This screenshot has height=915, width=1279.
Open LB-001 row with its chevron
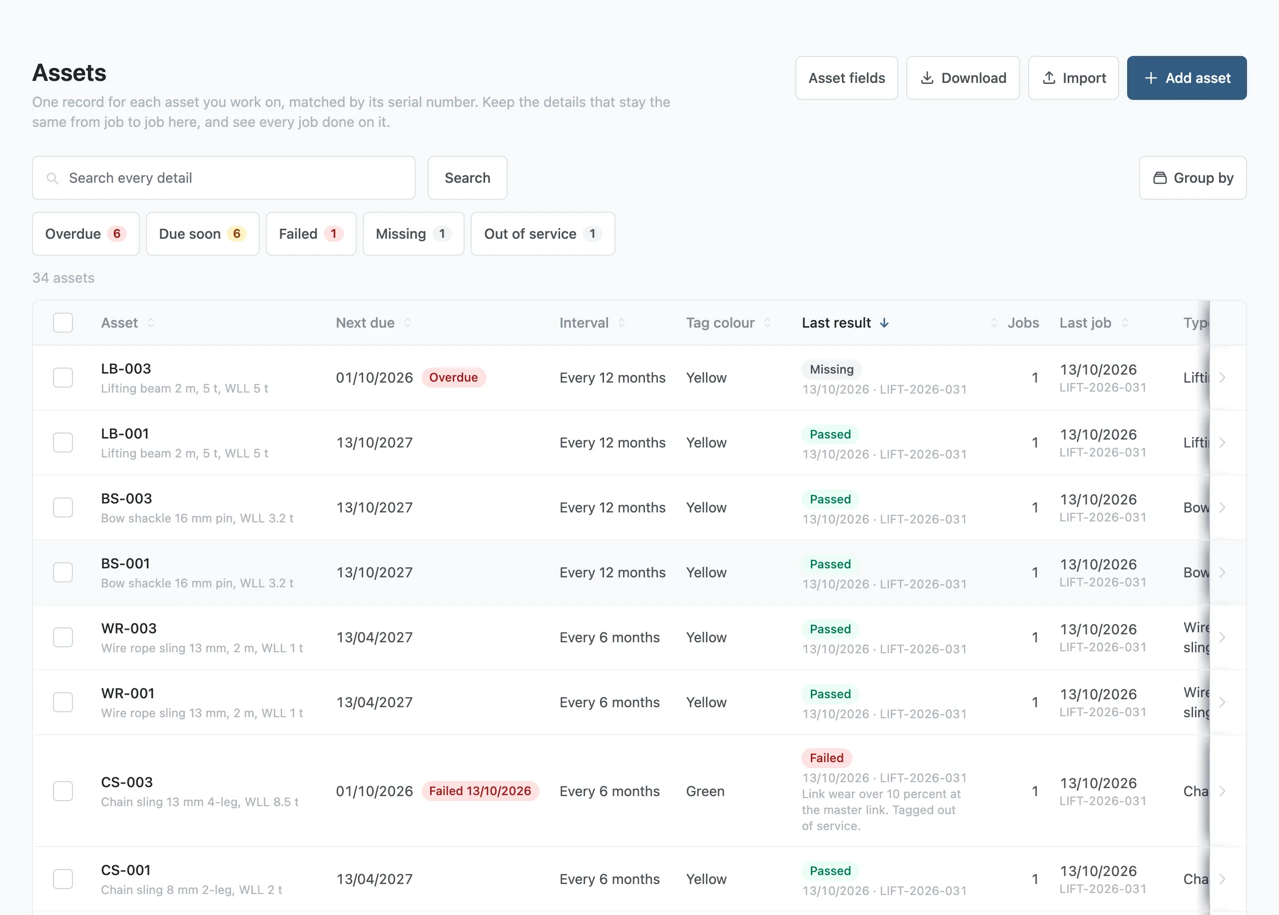[1222, 443]
